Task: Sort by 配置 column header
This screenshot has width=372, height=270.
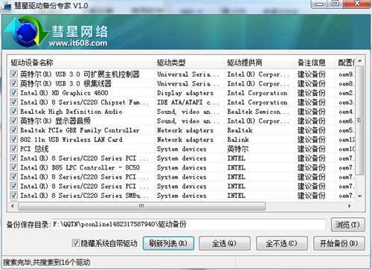Action: tap(345, 62)
